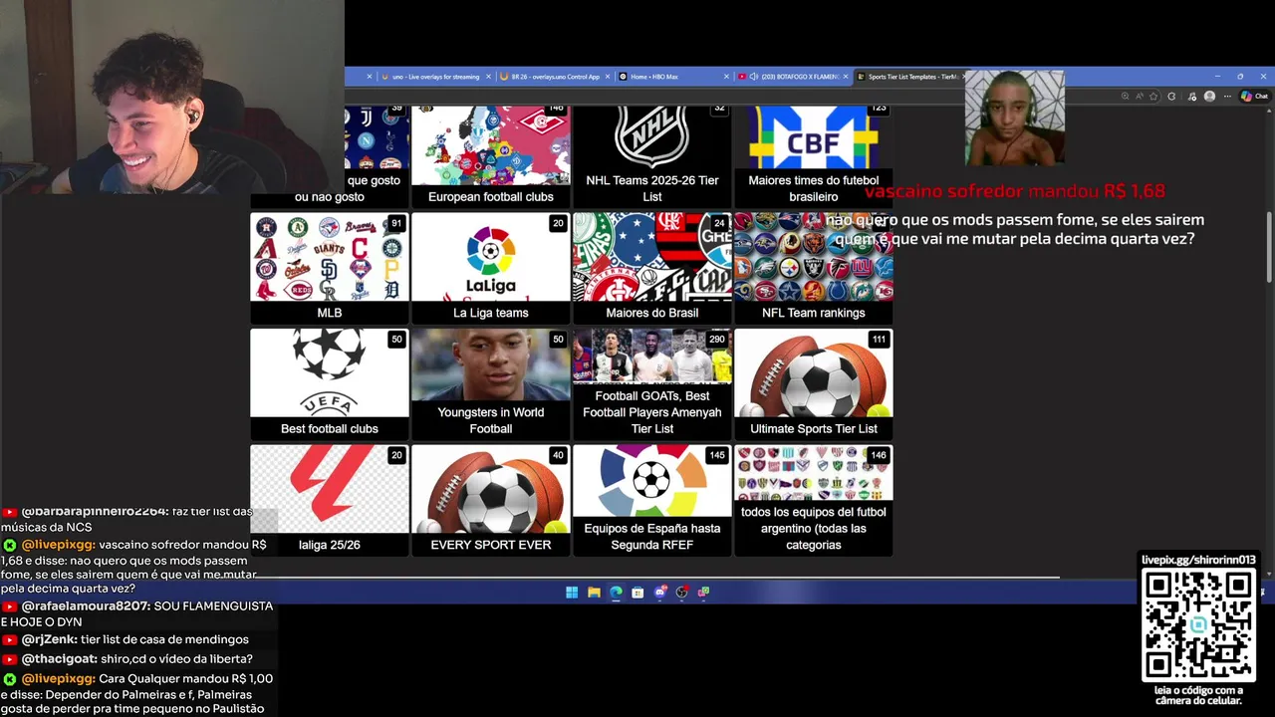Viewport: 1275px width, 717px height.
Task: Open the Maiores do Brasil template
Action: 651,268
